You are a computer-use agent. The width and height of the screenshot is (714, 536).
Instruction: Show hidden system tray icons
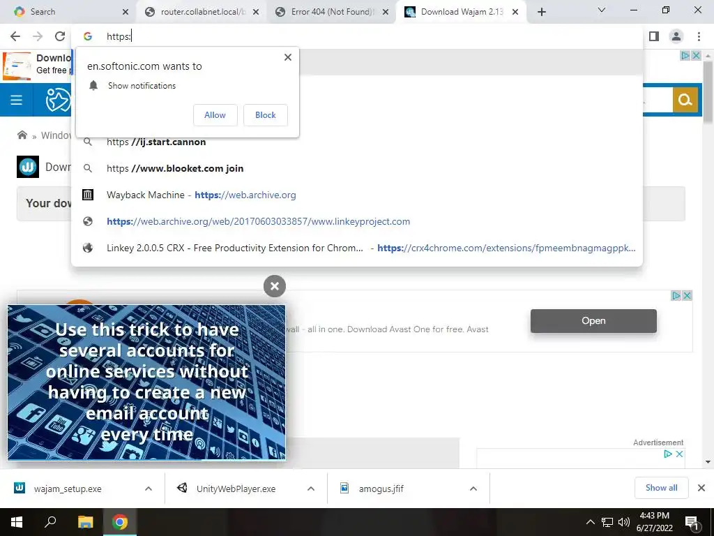590,522
